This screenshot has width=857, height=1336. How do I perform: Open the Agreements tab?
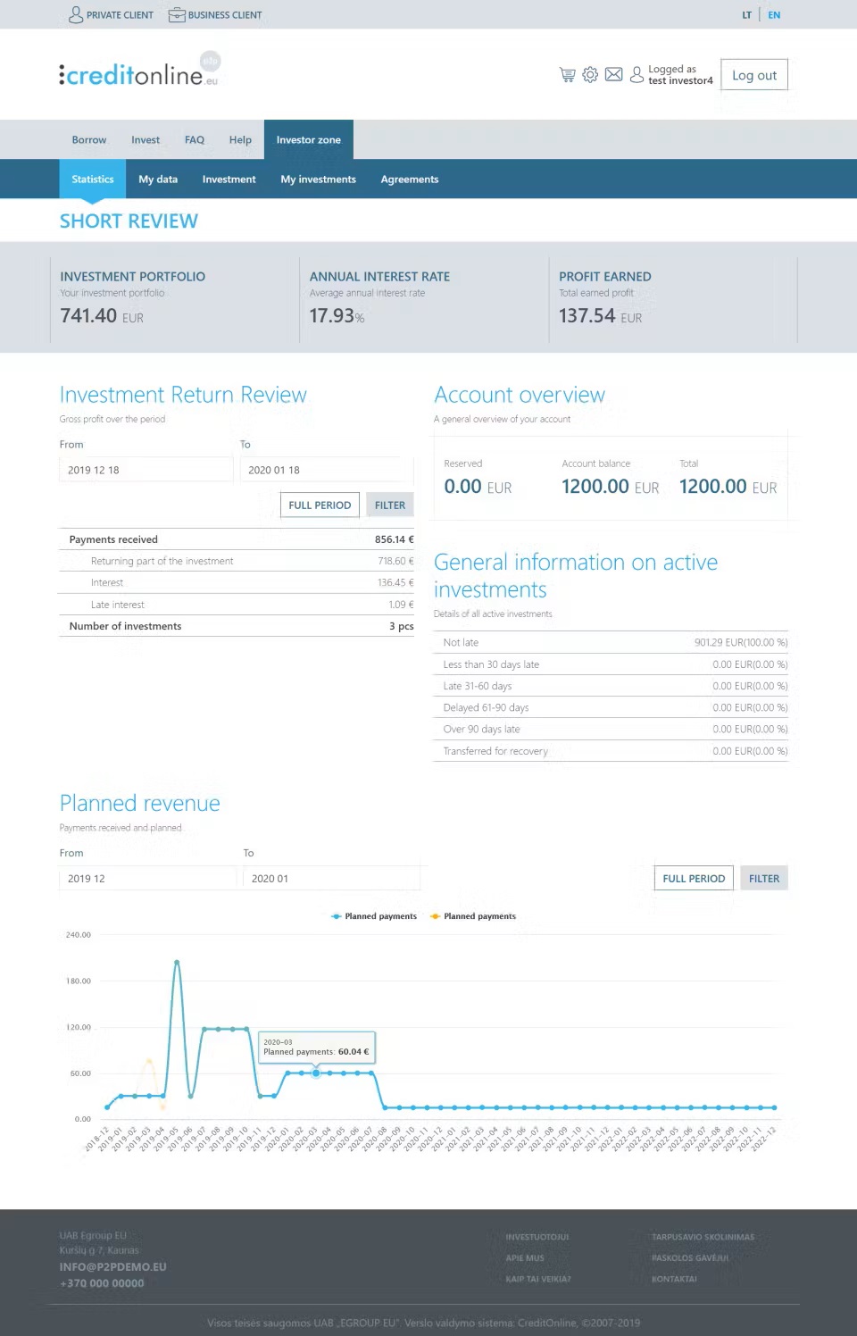(x=410, y=179)
